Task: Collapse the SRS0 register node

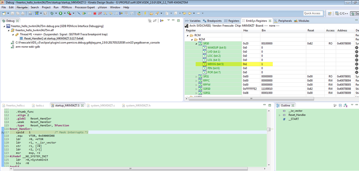Action: (x=196, y=43)
